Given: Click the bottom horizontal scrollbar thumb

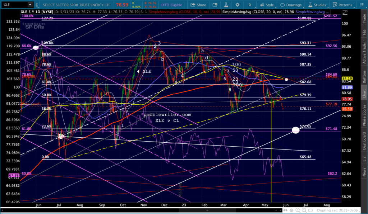Looking at the screenshot, I should click(x=207, y=210).
